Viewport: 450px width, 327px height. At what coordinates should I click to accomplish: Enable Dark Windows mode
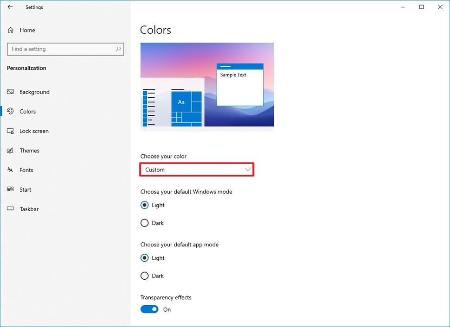(x=145, y=223)
